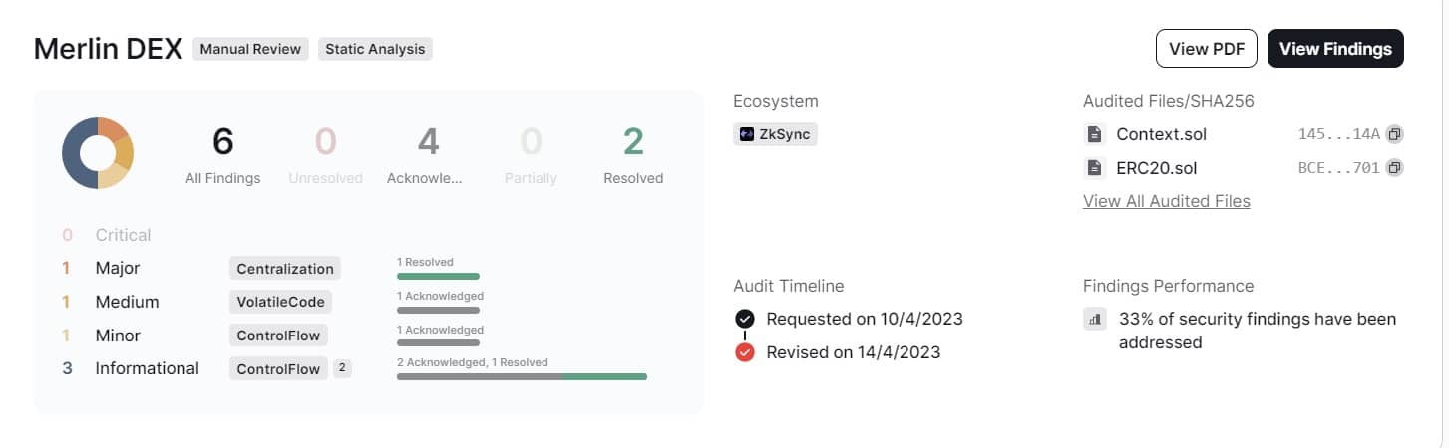Click the Audit Timeline heading
The height and width of the screenshot is (448, 1449).
[788, 286]
